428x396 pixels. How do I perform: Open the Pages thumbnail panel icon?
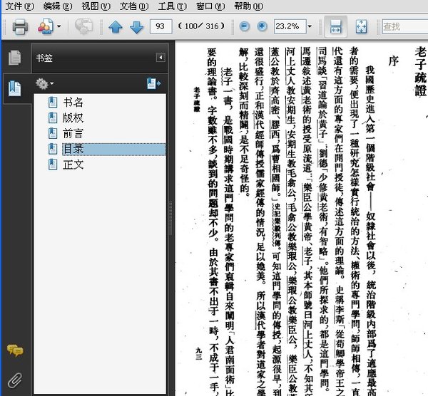coord(14,58)
